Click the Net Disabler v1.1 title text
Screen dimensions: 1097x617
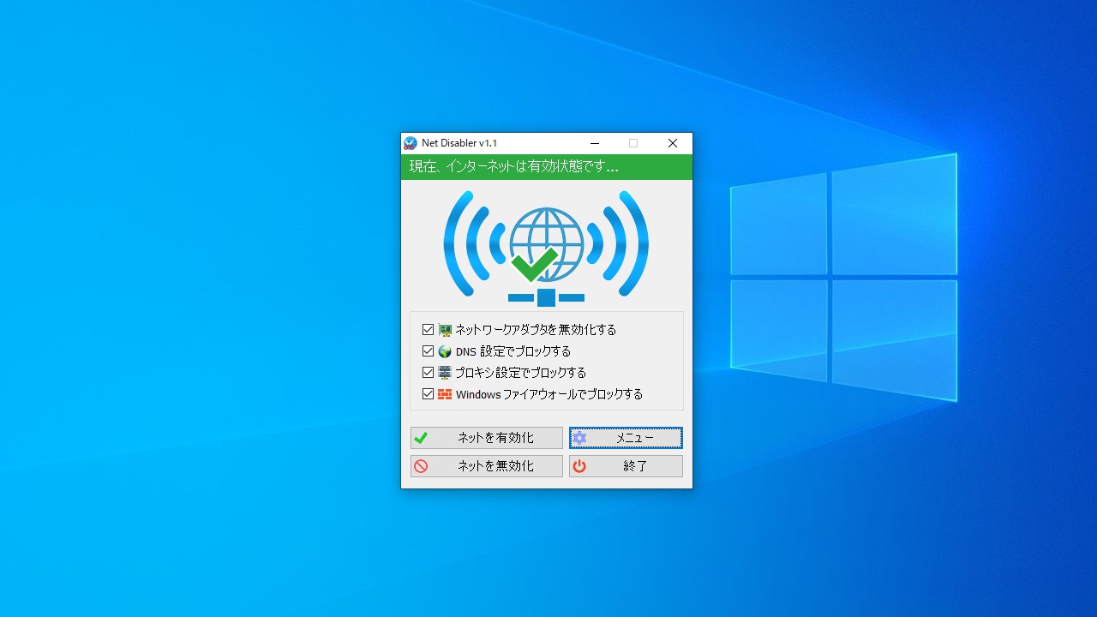(459, 143)
